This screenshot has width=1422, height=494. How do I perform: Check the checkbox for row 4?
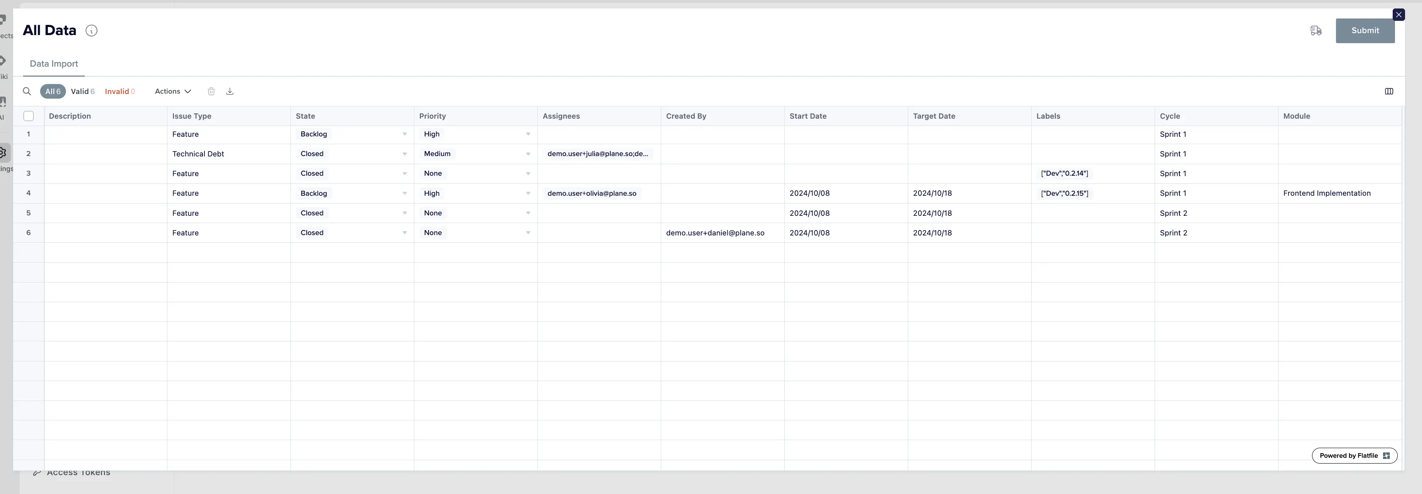tap(29, 193)
